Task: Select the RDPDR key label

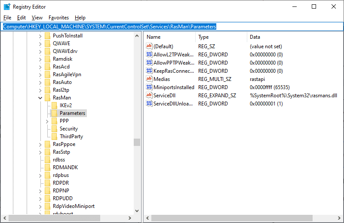Action: click(x=61, y=183)
